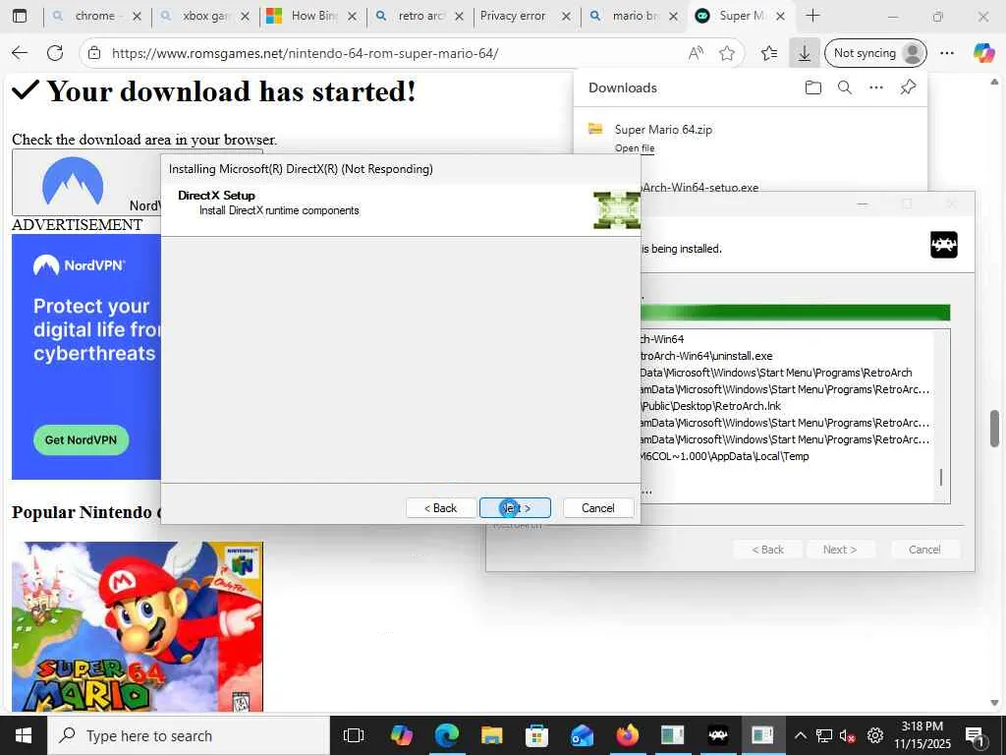Click Next in the DirectX Setup dialog

[x=515, y=508]
